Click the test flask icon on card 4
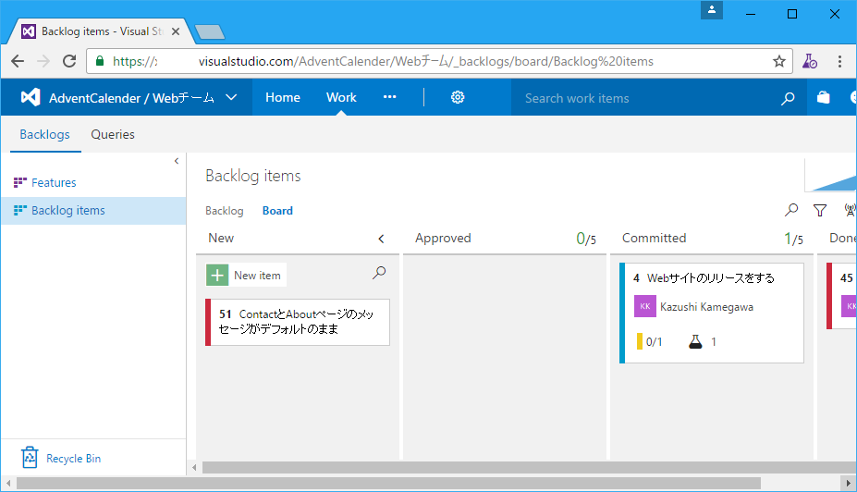The width and height of the screenshot is (857, 492). [695, 341]
